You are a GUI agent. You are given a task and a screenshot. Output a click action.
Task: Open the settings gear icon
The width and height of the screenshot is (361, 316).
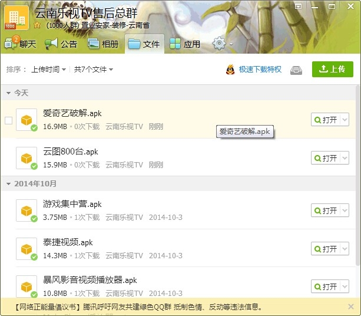[x=219, y=43]
